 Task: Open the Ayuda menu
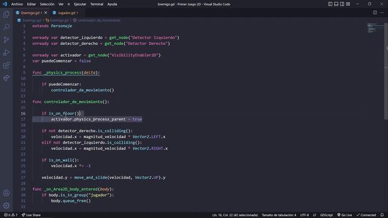coord(112,4)
